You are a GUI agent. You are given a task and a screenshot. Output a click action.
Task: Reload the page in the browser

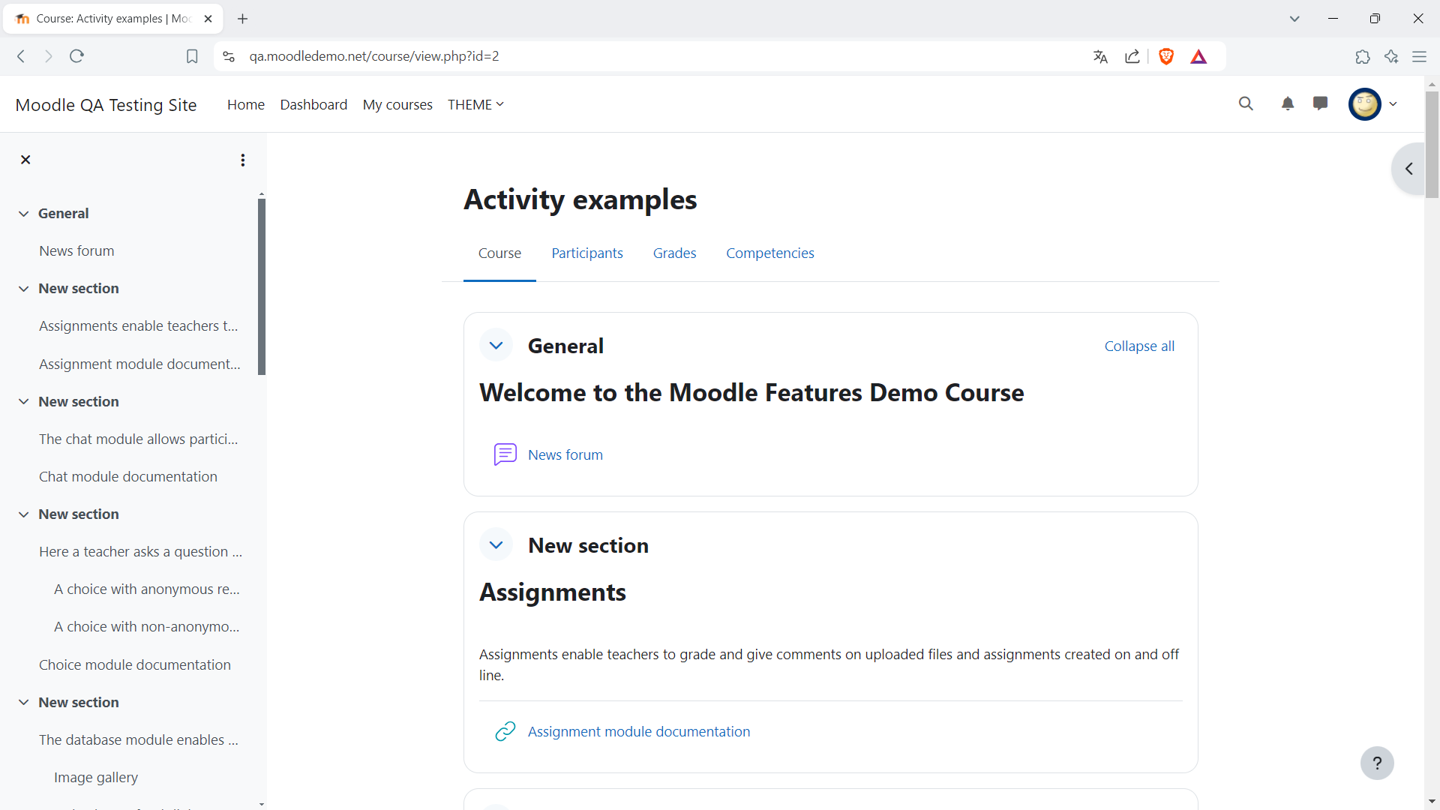[x=76, y=56]
